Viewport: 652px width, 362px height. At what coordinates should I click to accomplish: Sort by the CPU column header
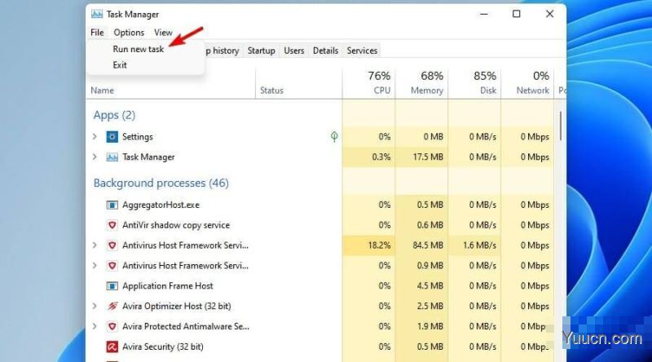[368, 83]
